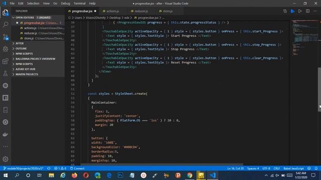Viewport: 321px width, 180px height.
Task: Open the Explorer view in activity bar
Action: point(6,12)
